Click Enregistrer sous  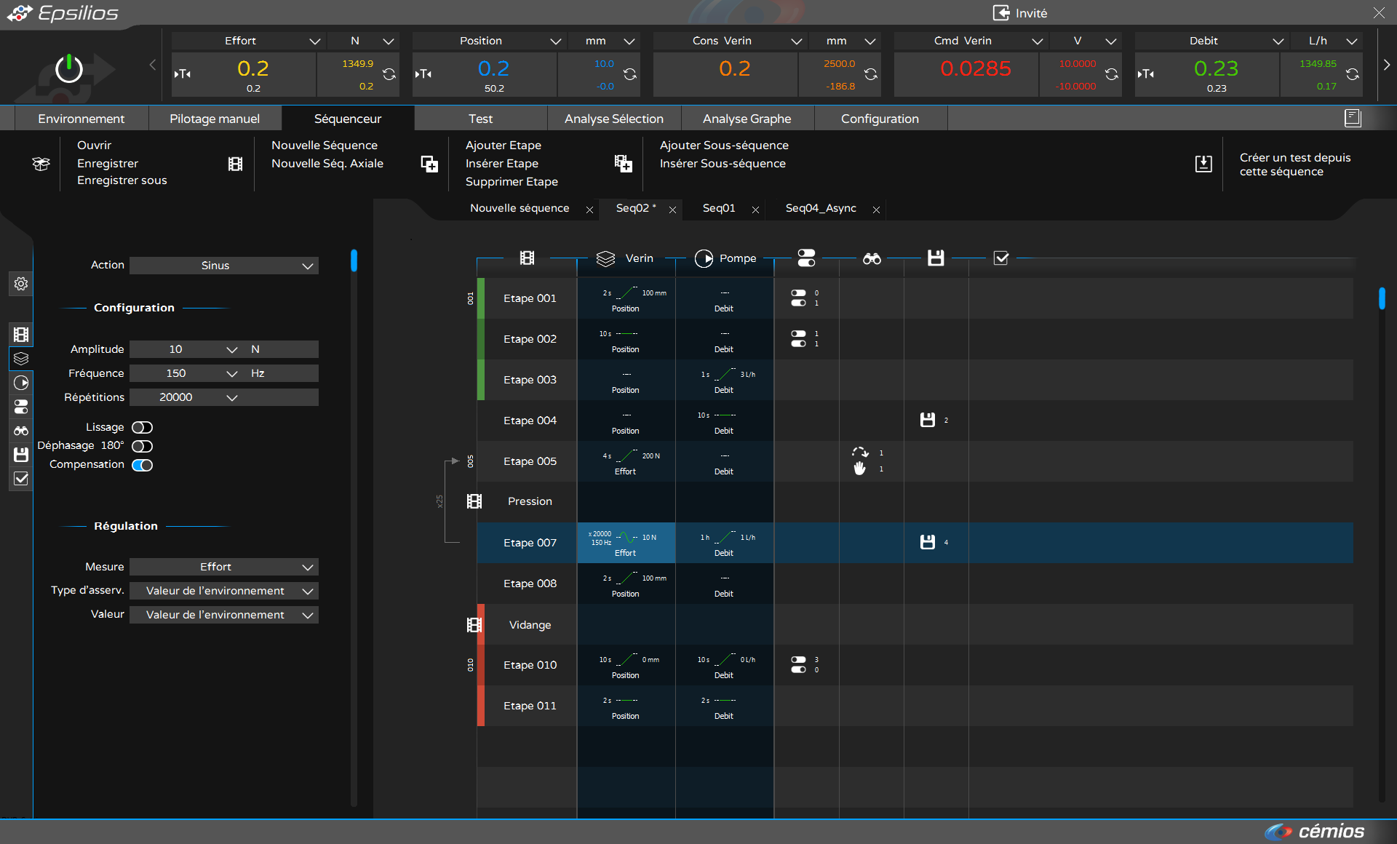[x=122, y=180]
